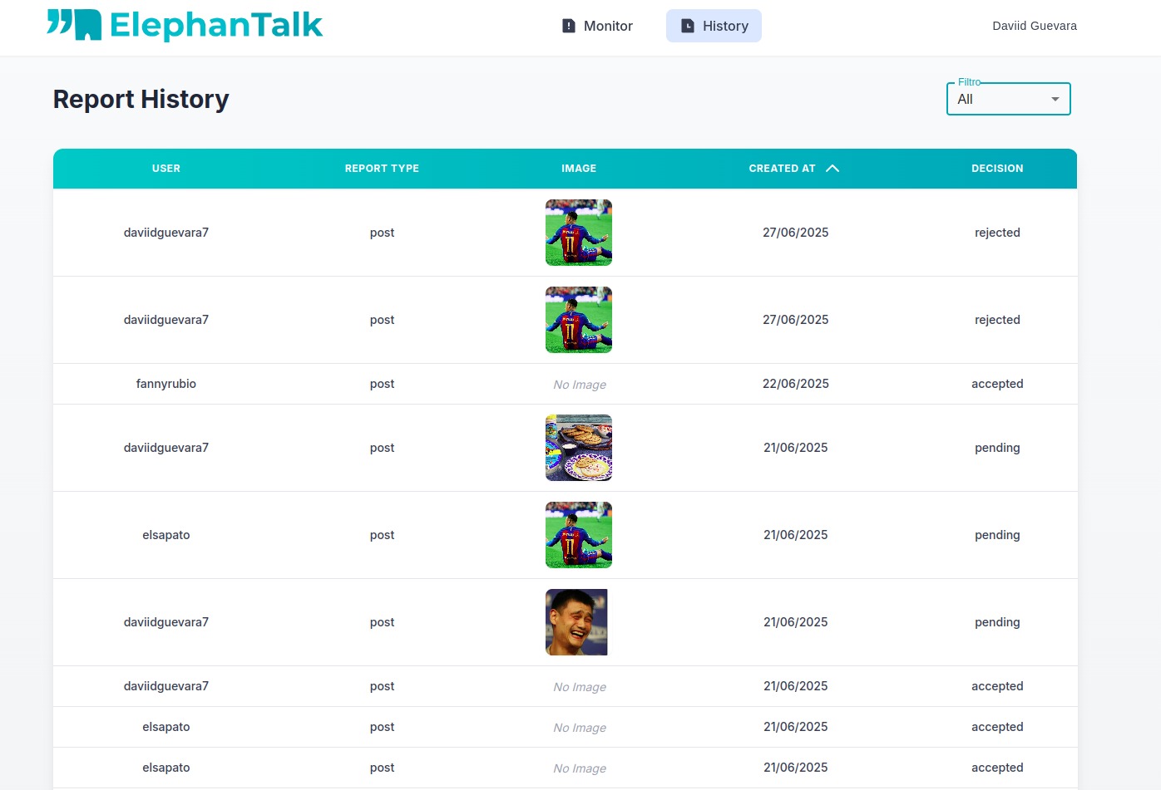Select the 22/06/2025 accepted decision cell
This screenshot has width=1161, height=790.
pos(997,384)
